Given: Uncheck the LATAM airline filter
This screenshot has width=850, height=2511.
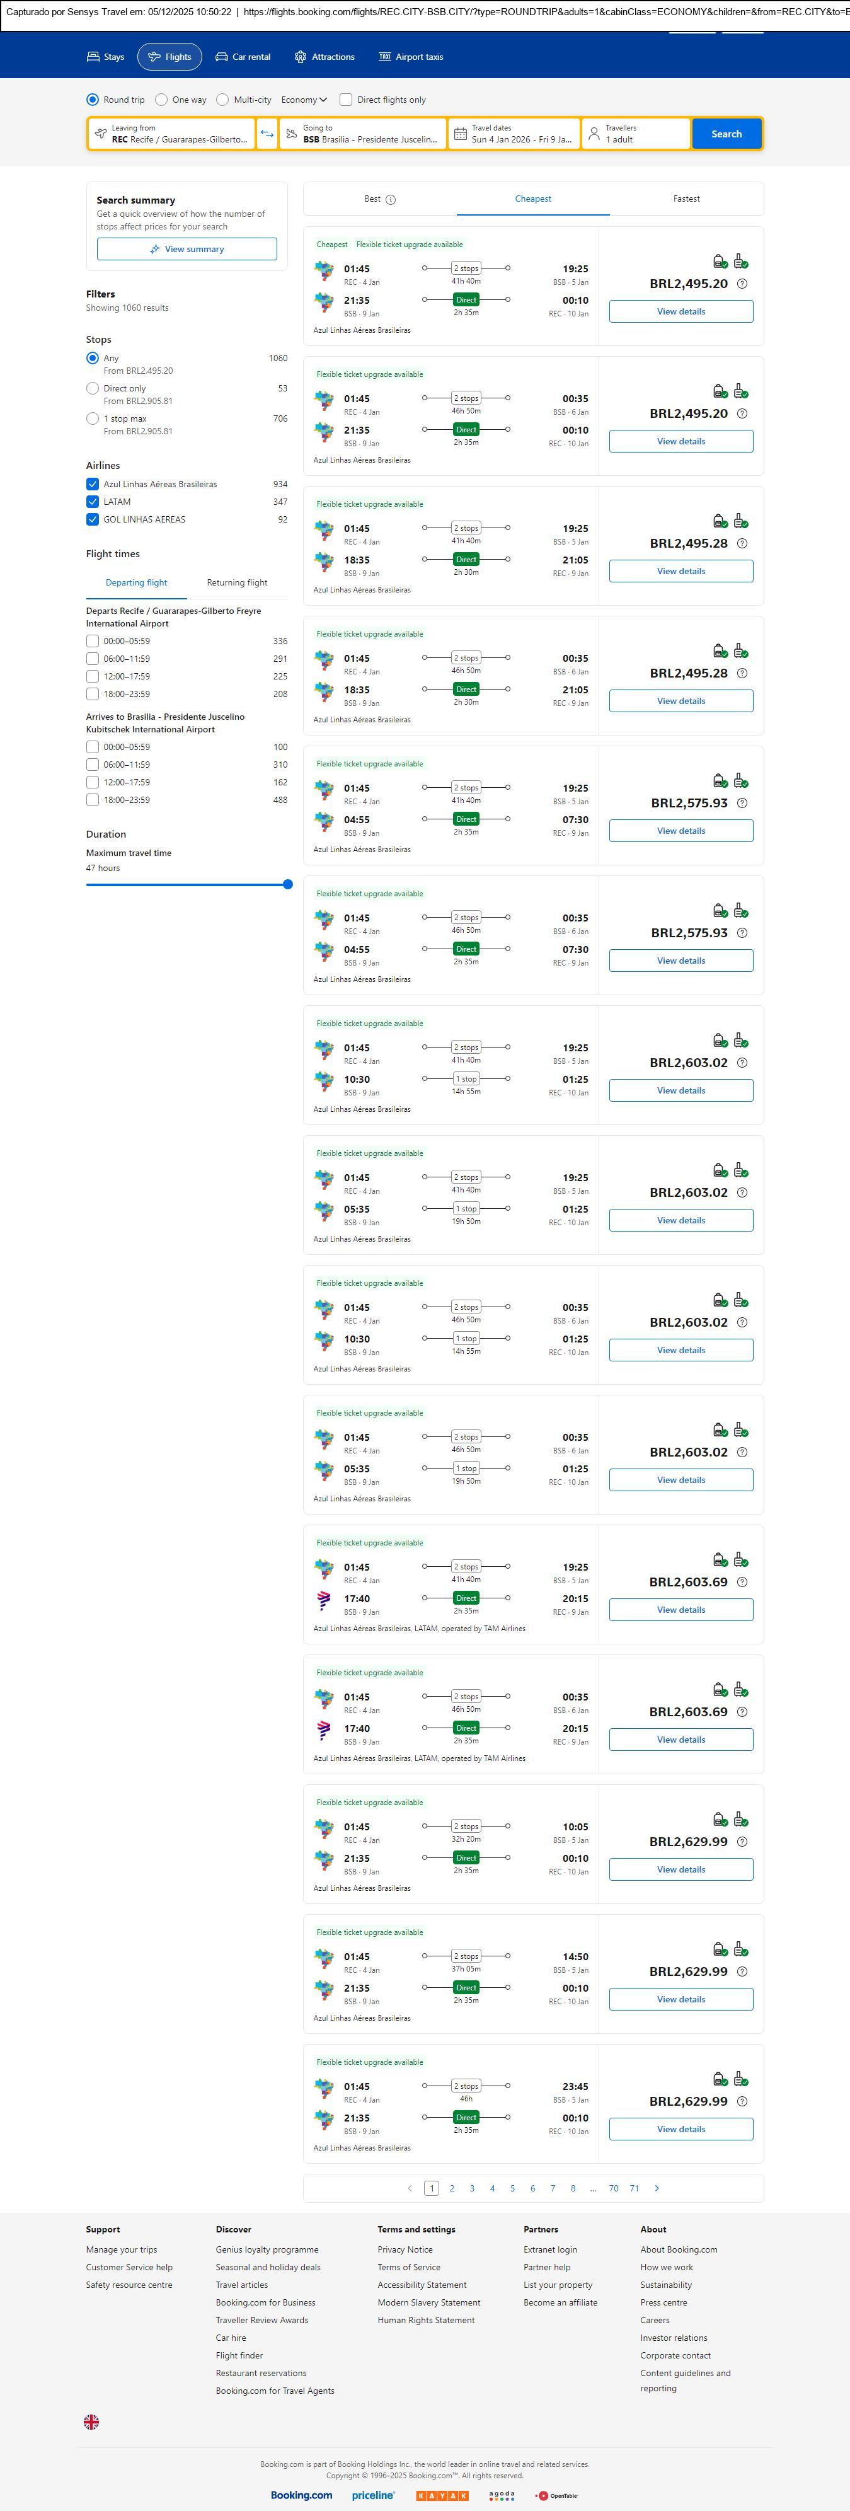Looking at the screenshot, I should coord(93,502).
